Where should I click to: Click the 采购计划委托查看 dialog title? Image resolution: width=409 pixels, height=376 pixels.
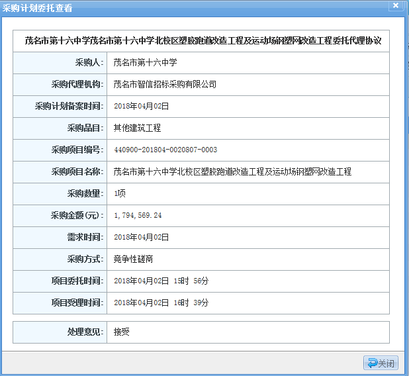[38, 8]
